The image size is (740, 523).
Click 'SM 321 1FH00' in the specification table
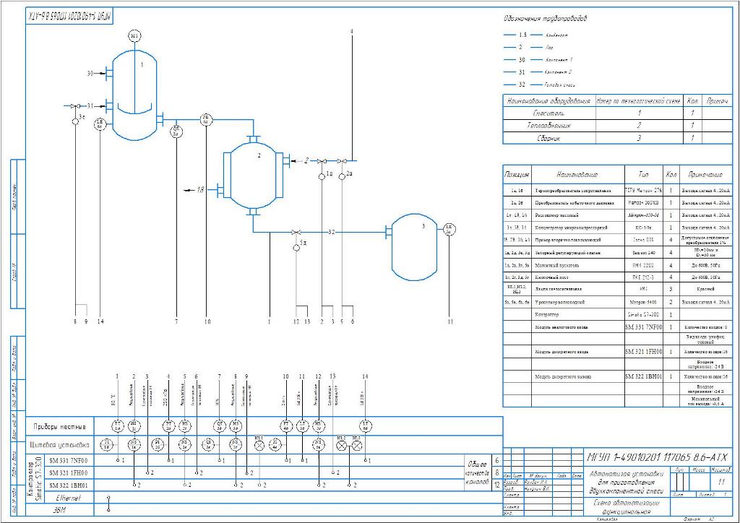[644, 352]
